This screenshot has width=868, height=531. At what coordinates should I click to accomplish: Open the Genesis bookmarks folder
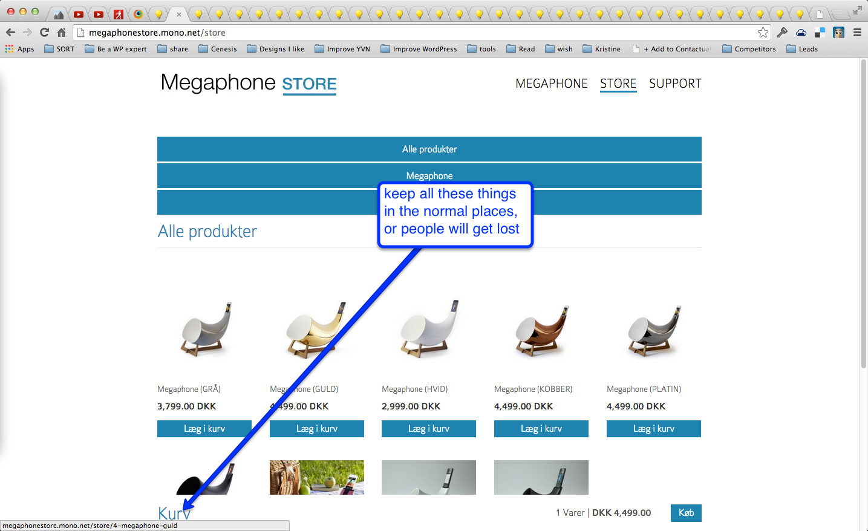coord(218,49)
